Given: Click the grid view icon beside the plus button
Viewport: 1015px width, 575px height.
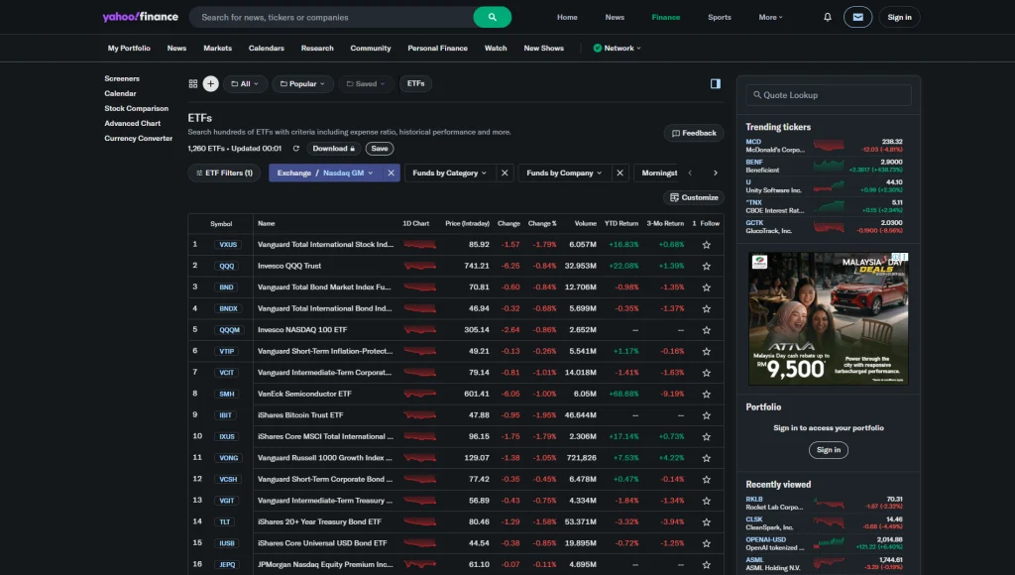Looking at the screenshot, I should 193,83.
